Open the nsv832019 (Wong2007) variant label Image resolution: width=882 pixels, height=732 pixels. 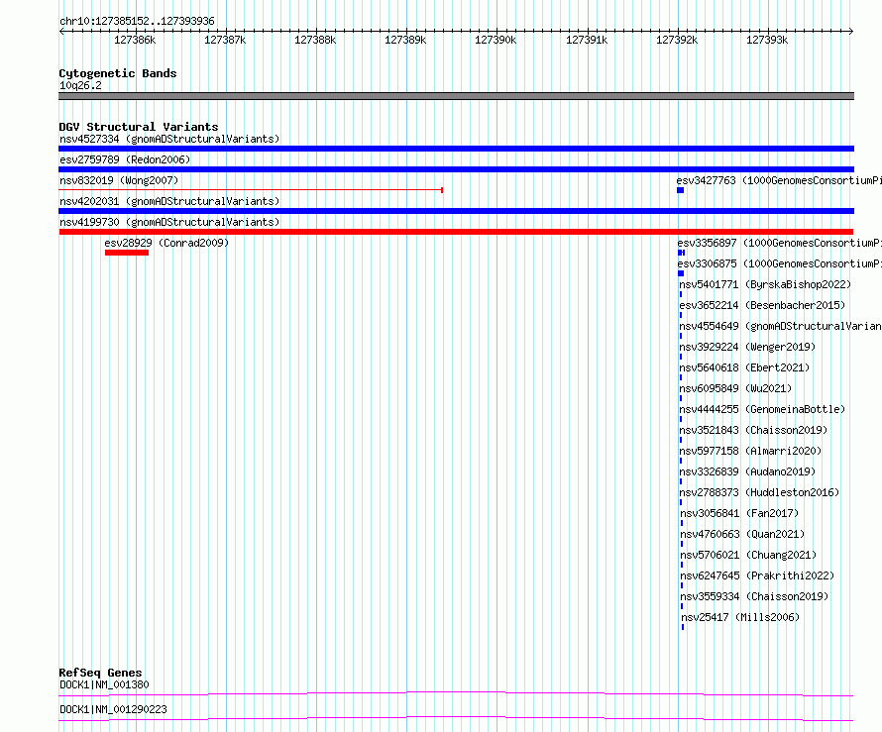(119, 180)
